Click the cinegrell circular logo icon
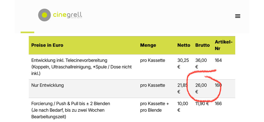 [x=44, y=15]
